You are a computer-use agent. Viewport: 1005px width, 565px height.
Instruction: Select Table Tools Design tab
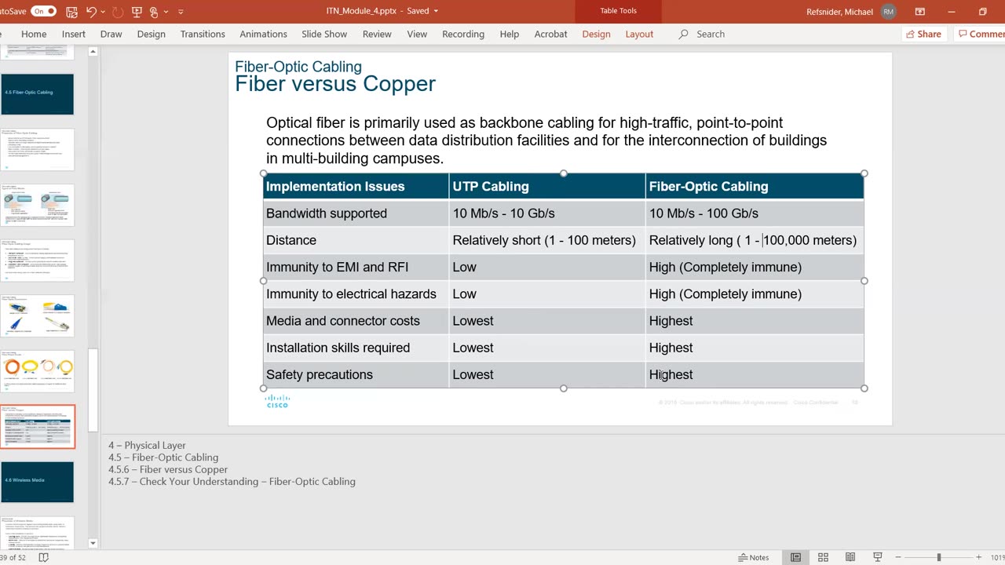click(597, 34)
